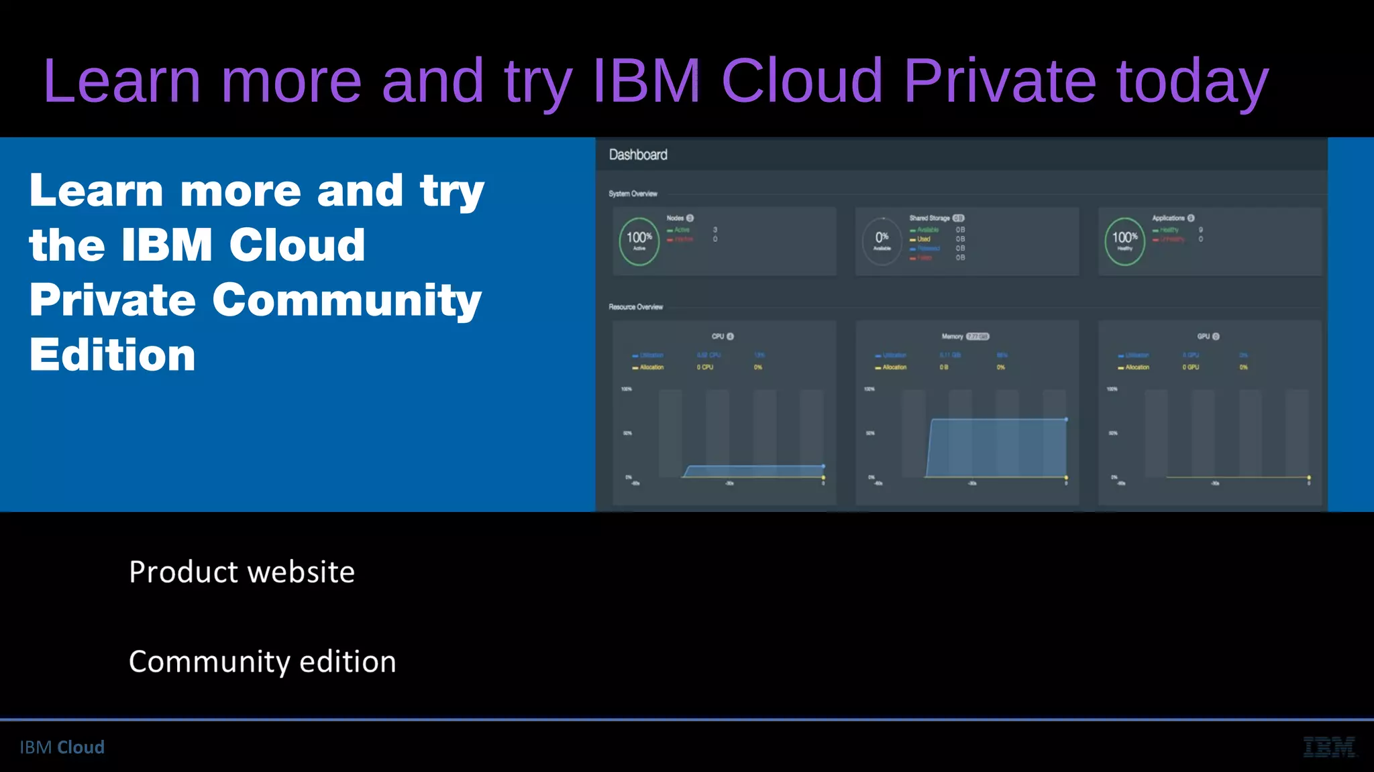Viewport: 1374px width, 772px height.
Task: Click the Memory utilization area in chart
Action: [x=998, y=448]
